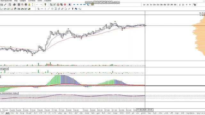Click the crop tool icon

(x=61, y=5)
